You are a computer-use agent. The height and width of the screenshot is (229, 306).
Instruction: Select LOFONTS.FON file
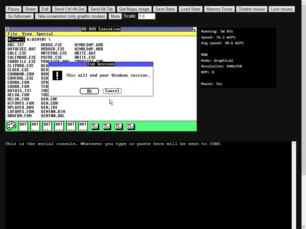21,112
